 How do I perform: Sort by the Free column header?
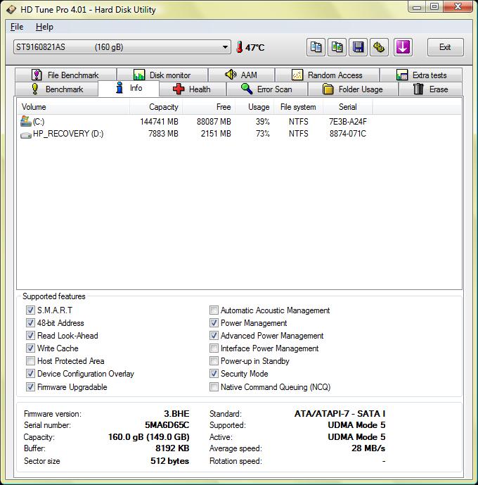point(209,107)
